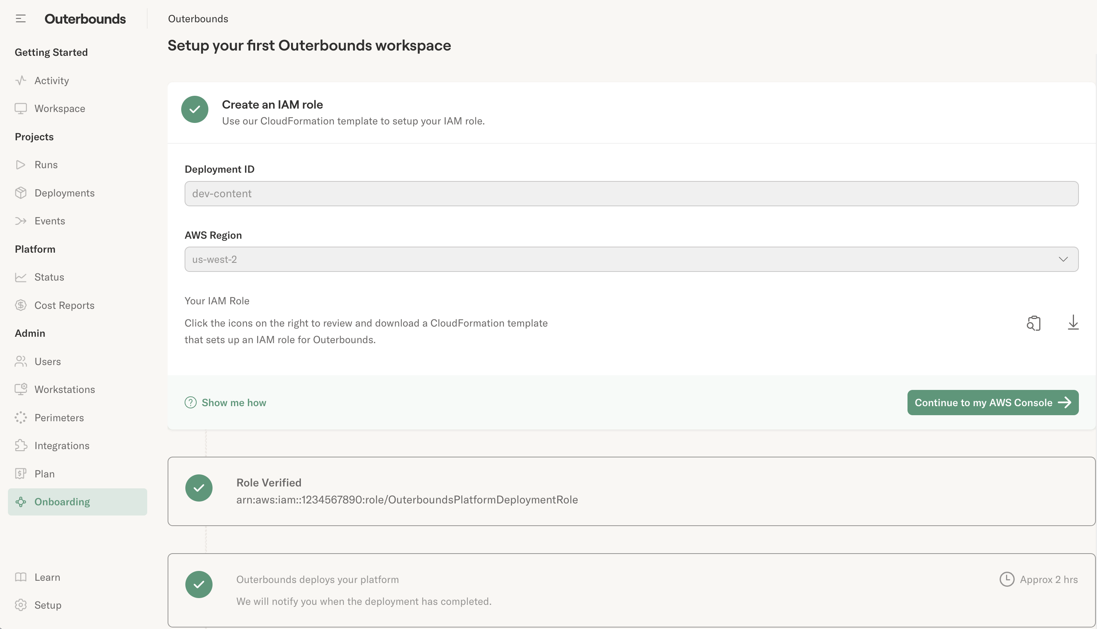This screenshot has height=629, width=1097.
Task: Click the Deployment ID field
Action: 631,193
